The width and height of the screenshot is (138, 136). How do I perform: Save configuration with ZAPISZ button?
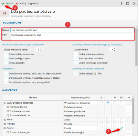(7, 4)
